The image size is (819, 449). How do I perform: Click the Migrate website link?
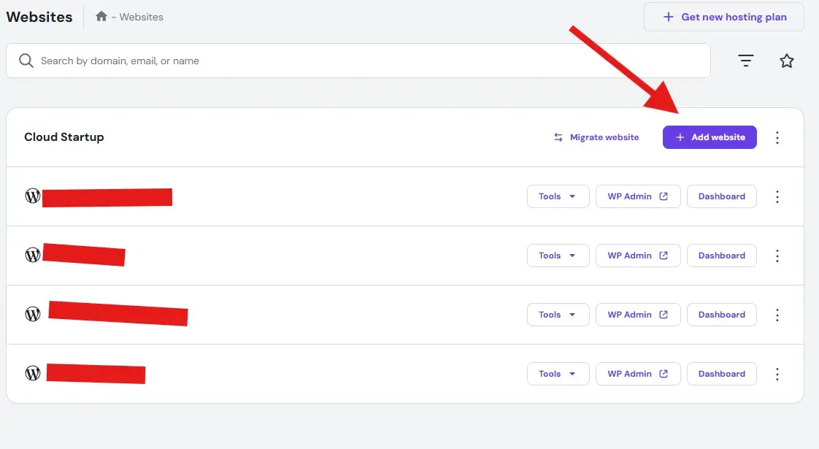point(596,137)
